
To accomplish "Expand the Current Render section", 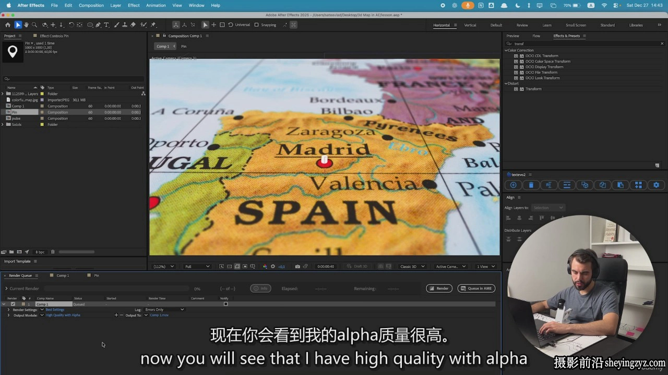I will (6, 289).
